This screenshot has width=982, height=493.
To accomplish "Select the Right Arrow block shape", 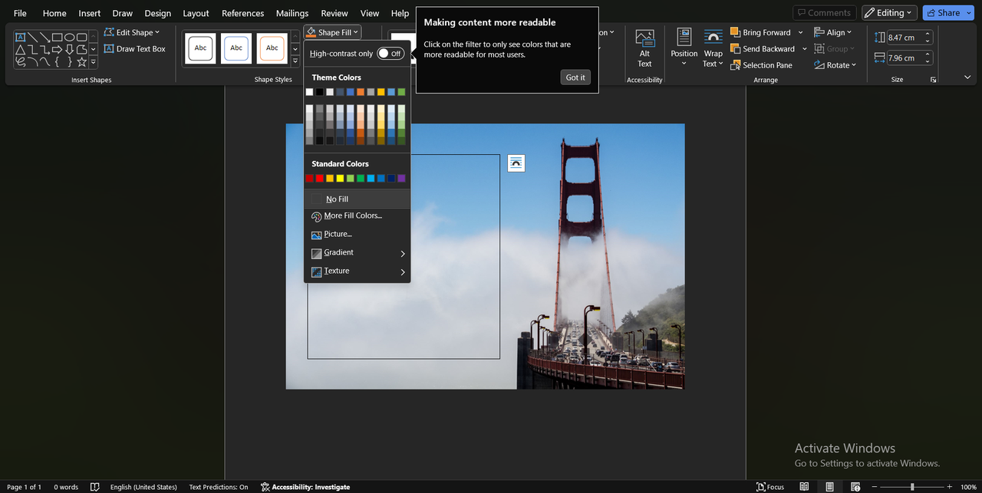I will [x=58, y=49].
